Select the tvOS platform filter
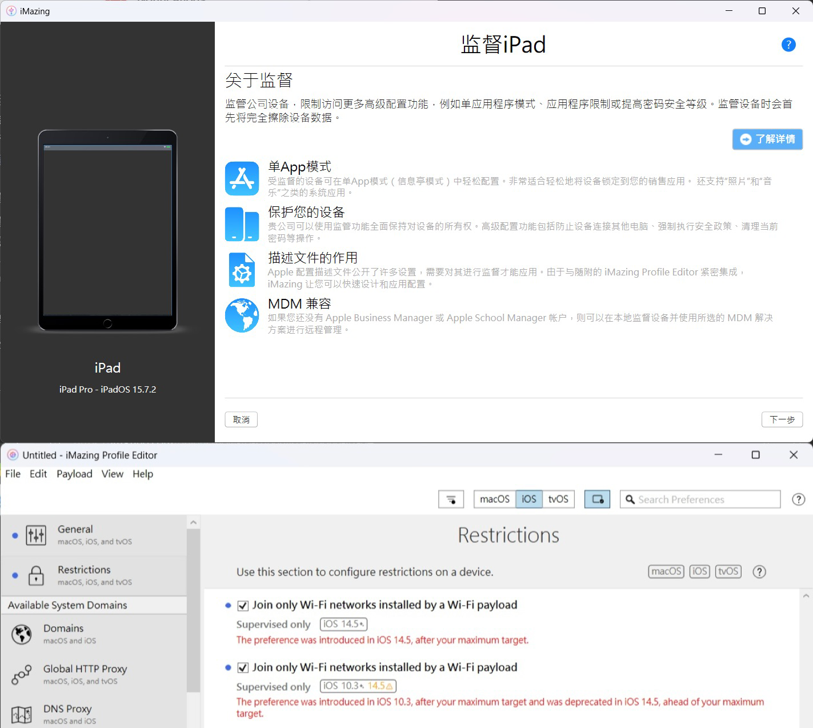The height and width of the screenshot is (728, 813). click(558, 499)
